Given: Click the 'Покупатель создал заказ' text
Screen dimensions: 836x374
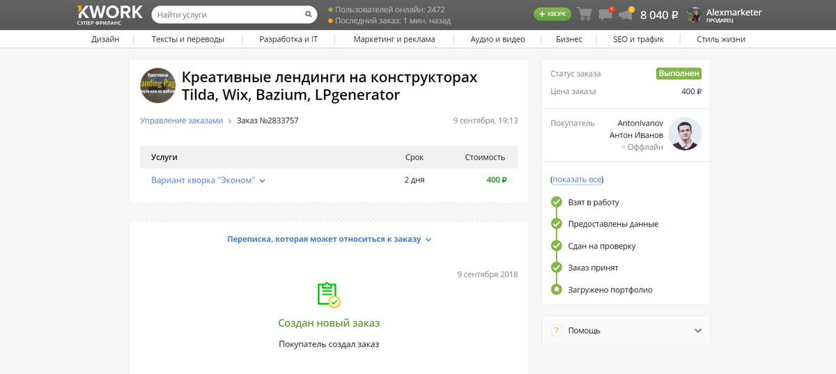Looking at the screenshot, I should click(329, 344).
